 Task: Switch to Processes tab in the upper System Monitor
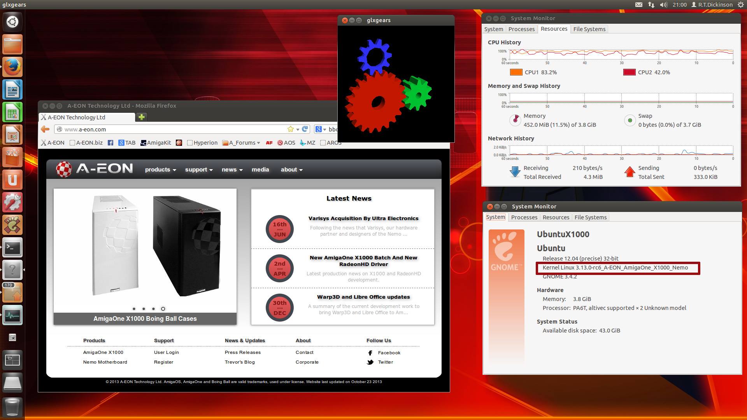[x=521, y=29]
